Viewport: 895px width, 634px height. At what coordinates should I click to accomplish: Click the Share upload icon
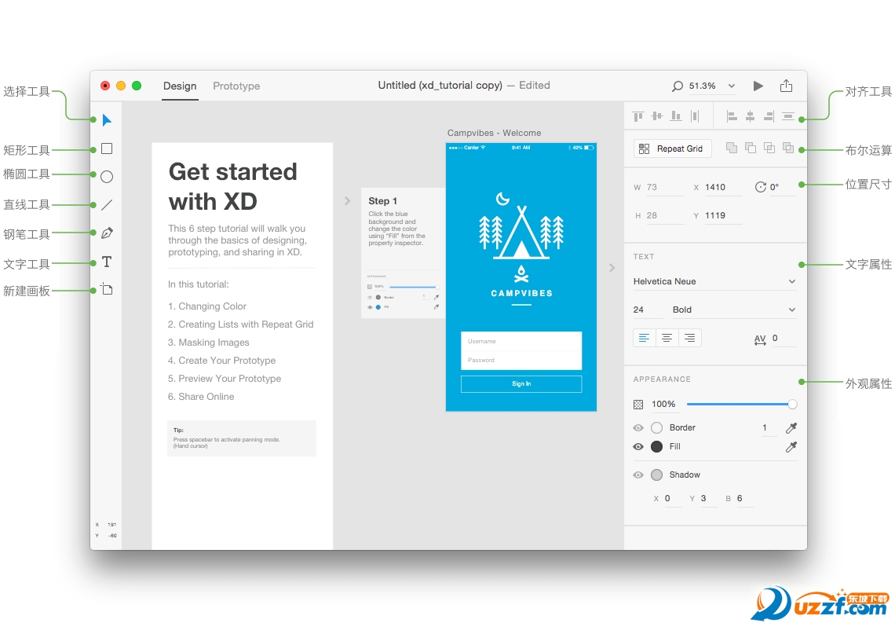point(786,86)
